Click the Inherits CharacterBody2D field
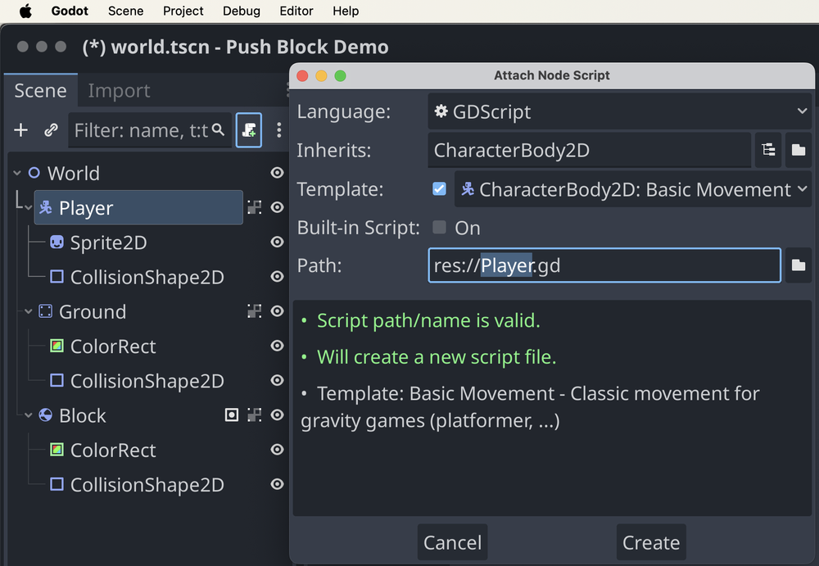The height and width of the screenshot is (566, 819). coord(589,150)
